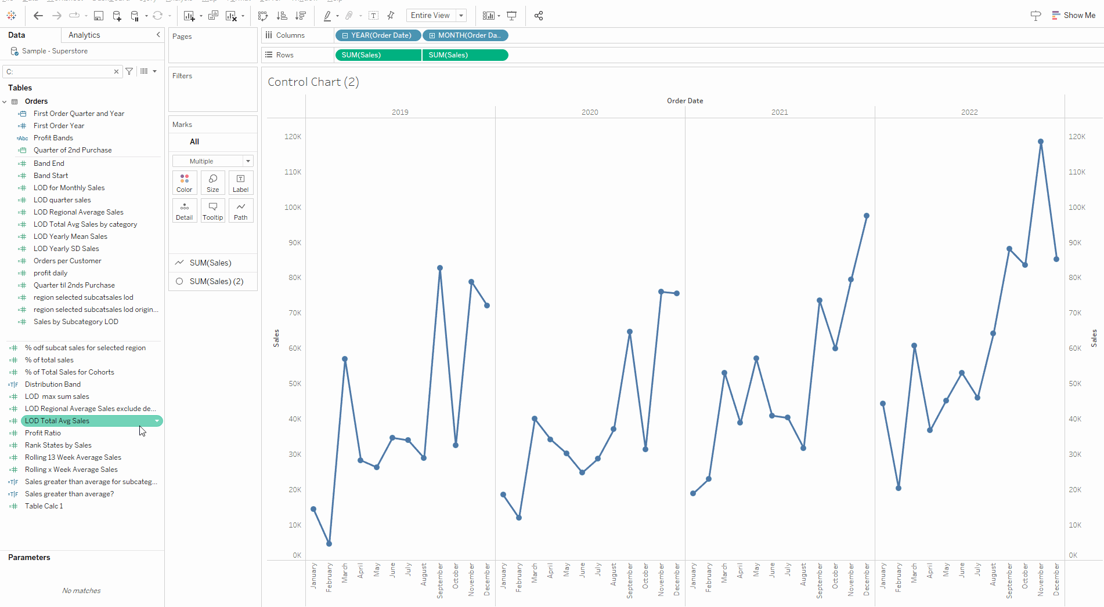The width and height of the screenshot is (1104, 607).
Task: Collapse the Orders table tree
Action: (x=5, y=101)
